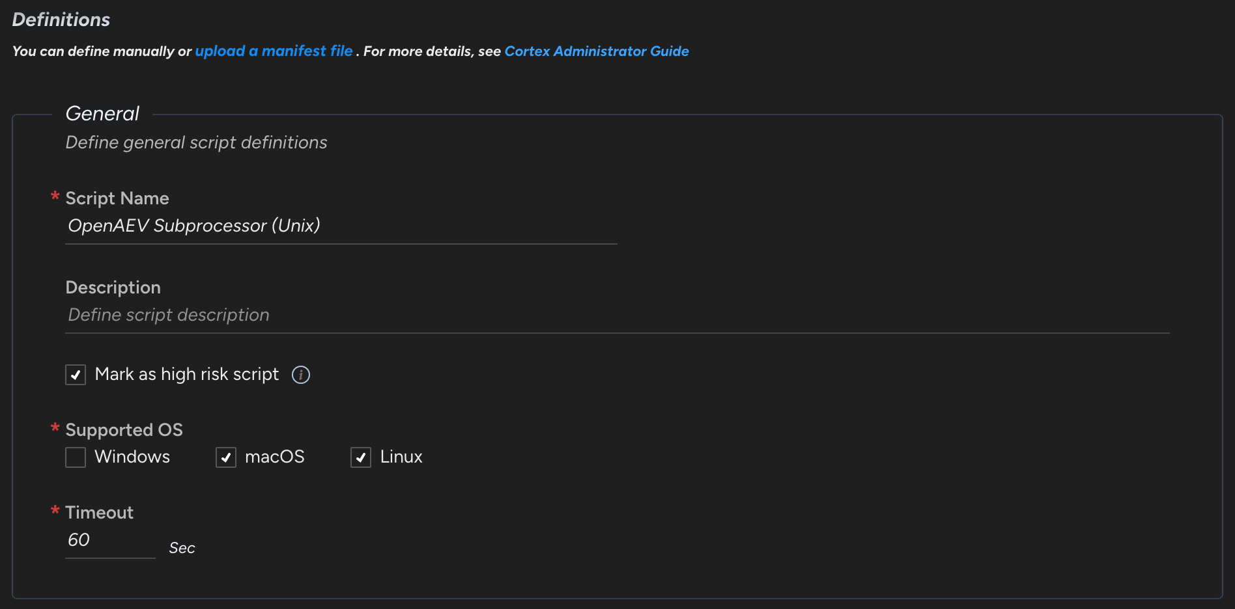Select the Timeout value field
This screenshot has height=609, width=1235.
109,540
